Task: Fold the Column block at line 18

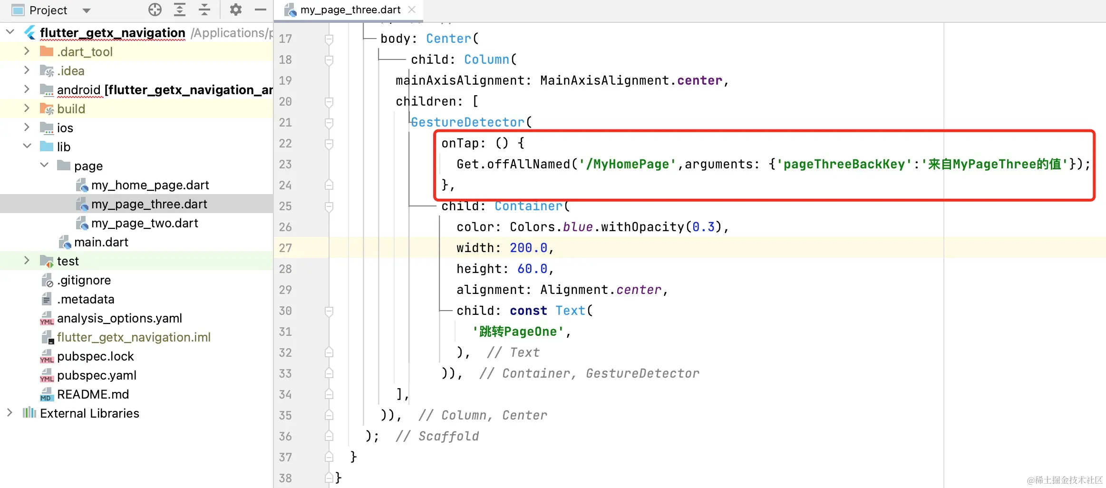Action: 329,60
